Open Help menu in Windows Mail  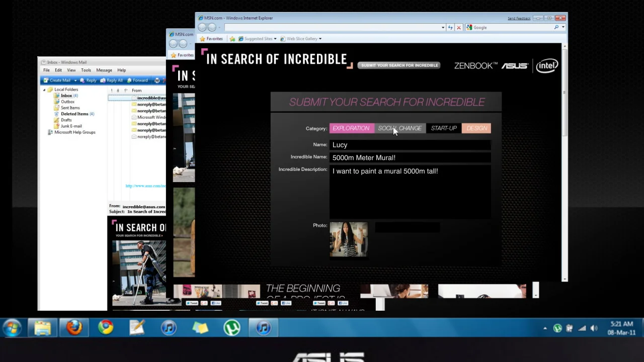[x=122, y=70]
